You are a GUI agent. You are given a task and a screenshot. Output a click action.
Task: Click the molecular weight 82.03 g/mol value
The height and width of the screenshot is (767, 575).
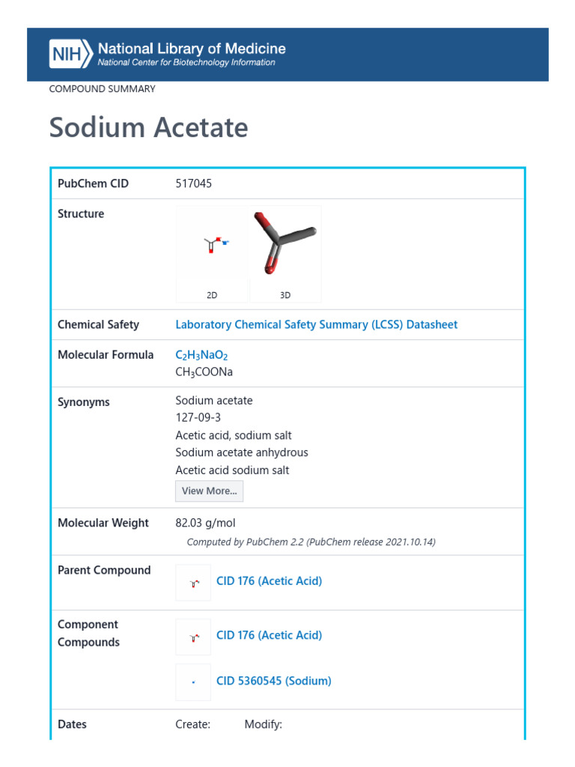point(205,523)
